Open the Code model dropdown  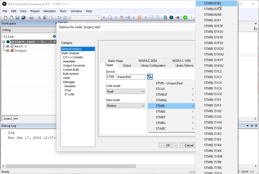[x=126, y=91]
